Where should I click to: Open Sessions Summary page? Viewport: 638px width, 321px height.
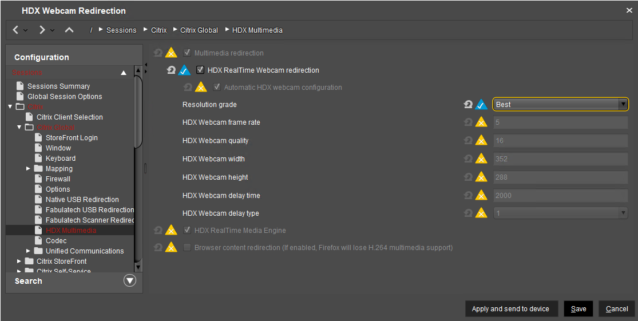(58, 86)
